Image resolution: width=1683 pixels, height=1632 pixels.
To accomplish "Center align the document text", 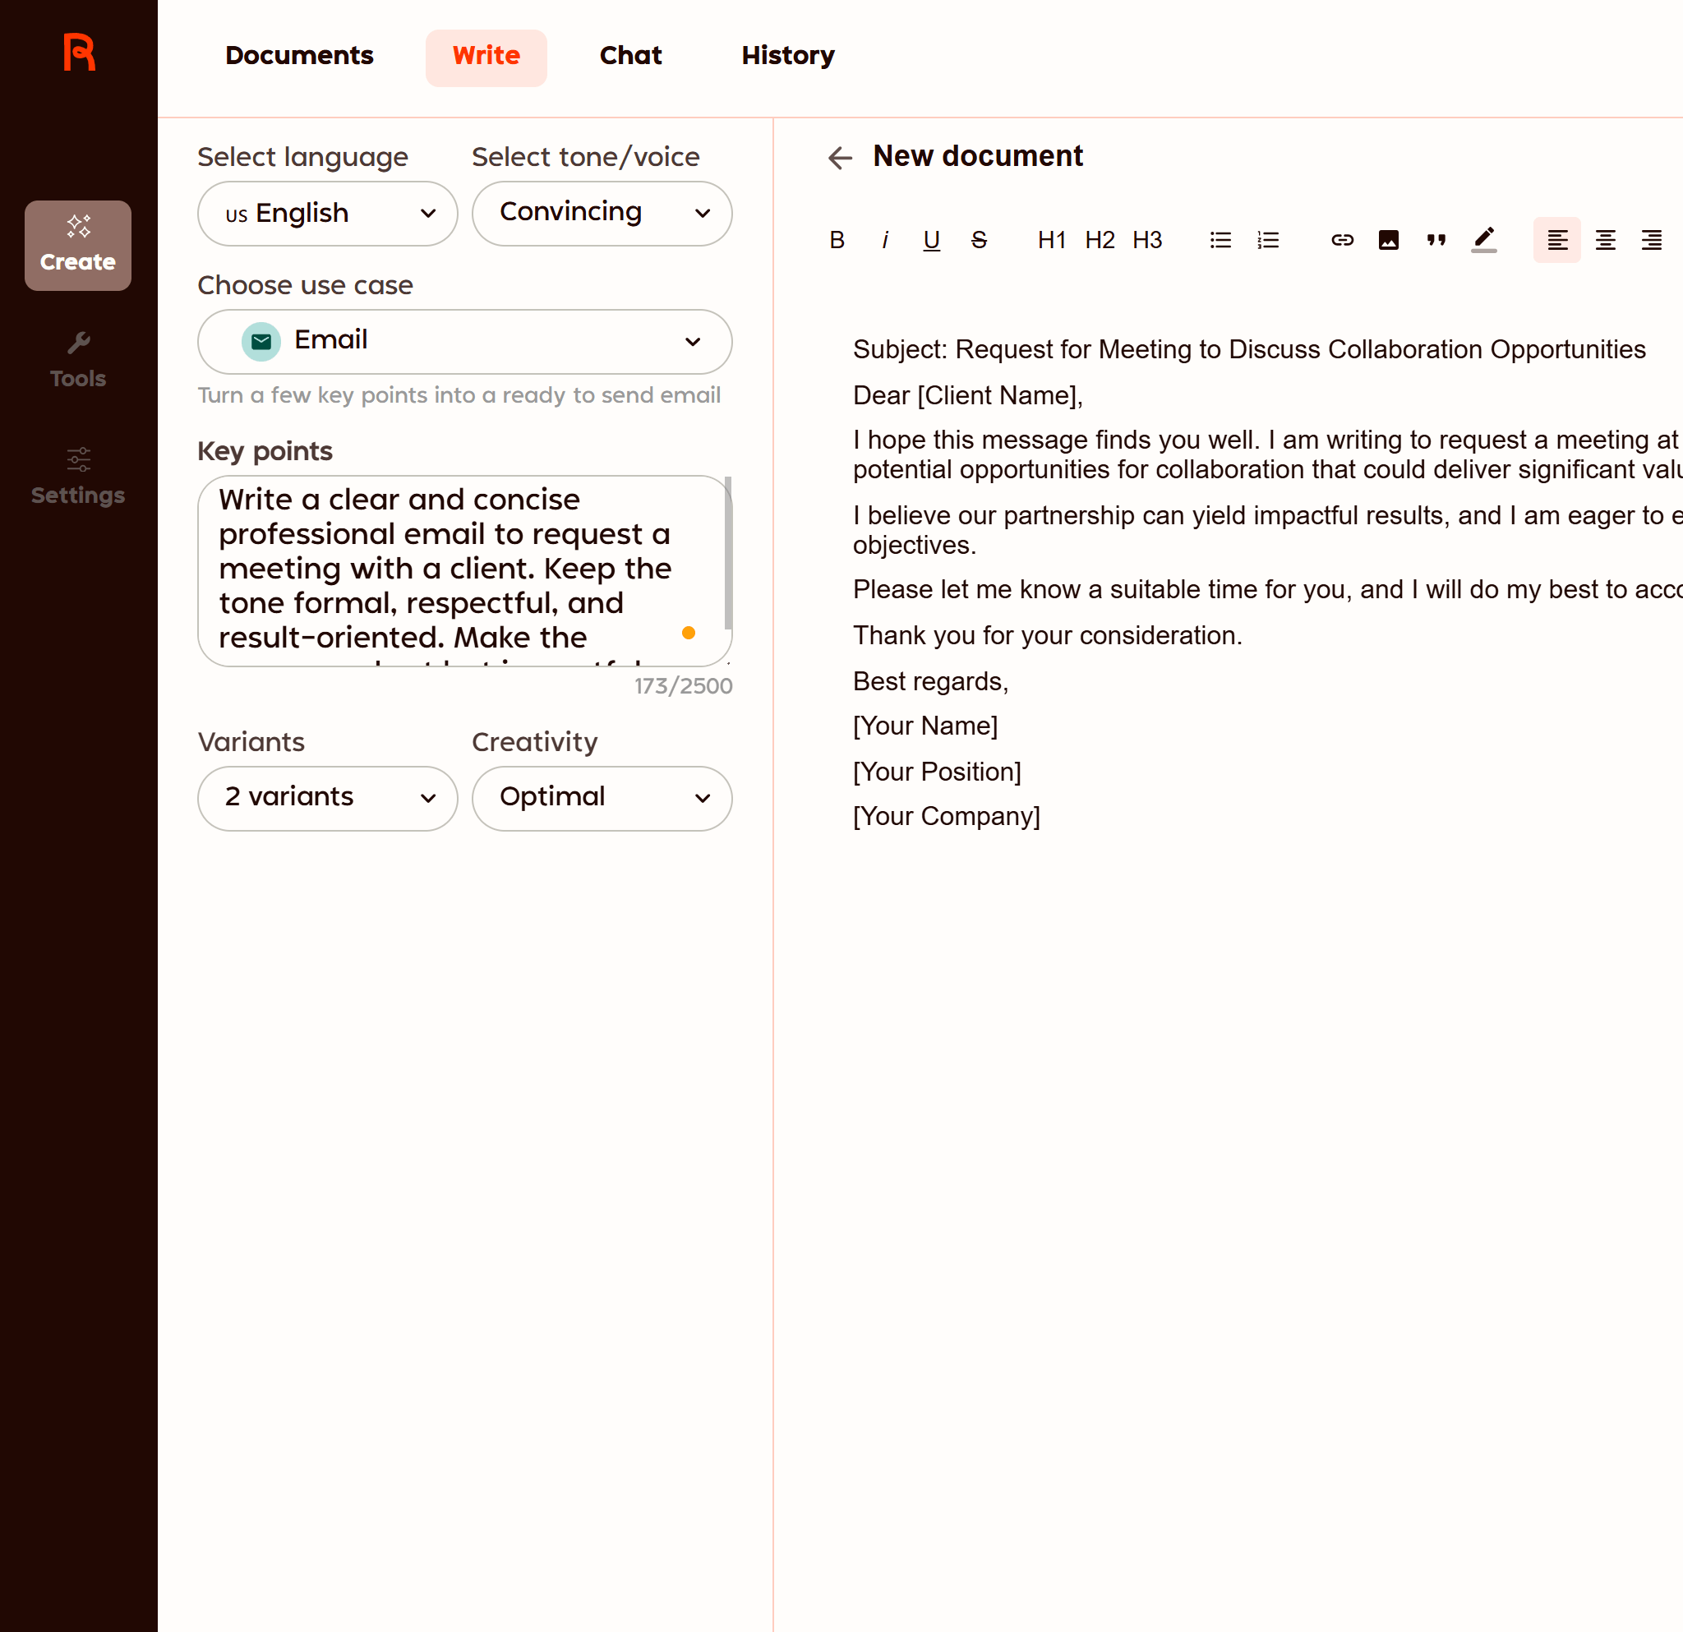I will tap(1605, 241).
